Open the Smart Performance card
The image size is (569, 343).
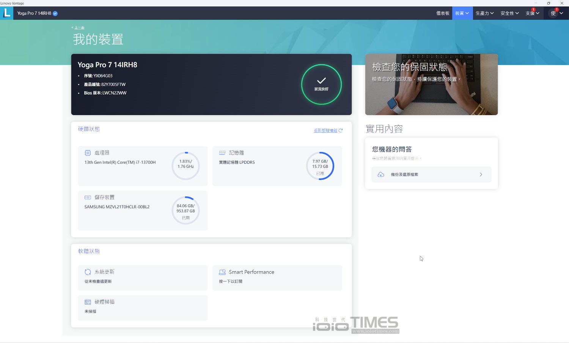(x=277, y=278)
